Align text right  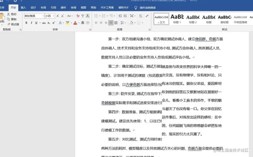tap(106, 23)
